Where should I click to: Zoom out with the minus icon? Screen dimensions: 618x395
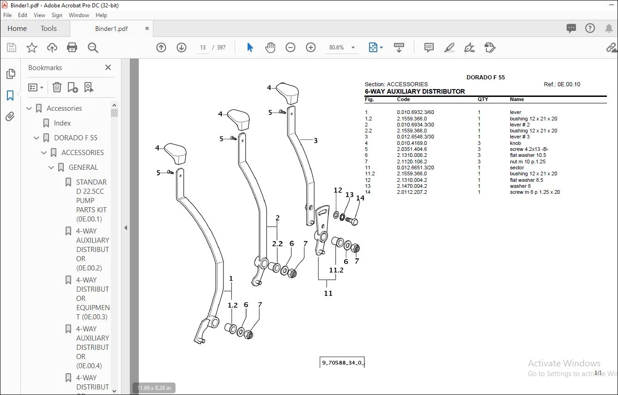pos(291,48)
